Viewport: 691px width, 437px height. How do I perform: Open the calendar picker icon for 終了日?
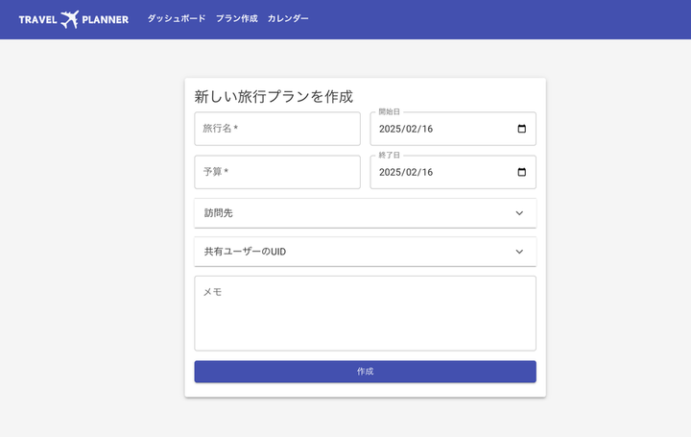pos(521,172)
